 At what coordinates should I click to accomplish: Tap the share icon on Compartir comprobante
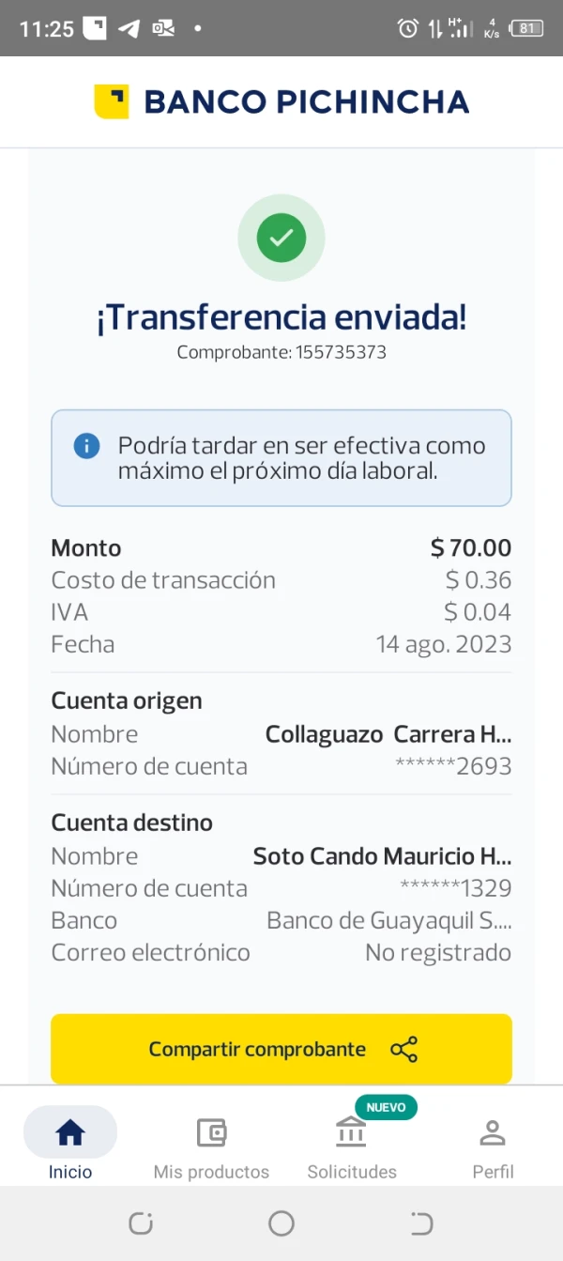[x=403, y=1049]
